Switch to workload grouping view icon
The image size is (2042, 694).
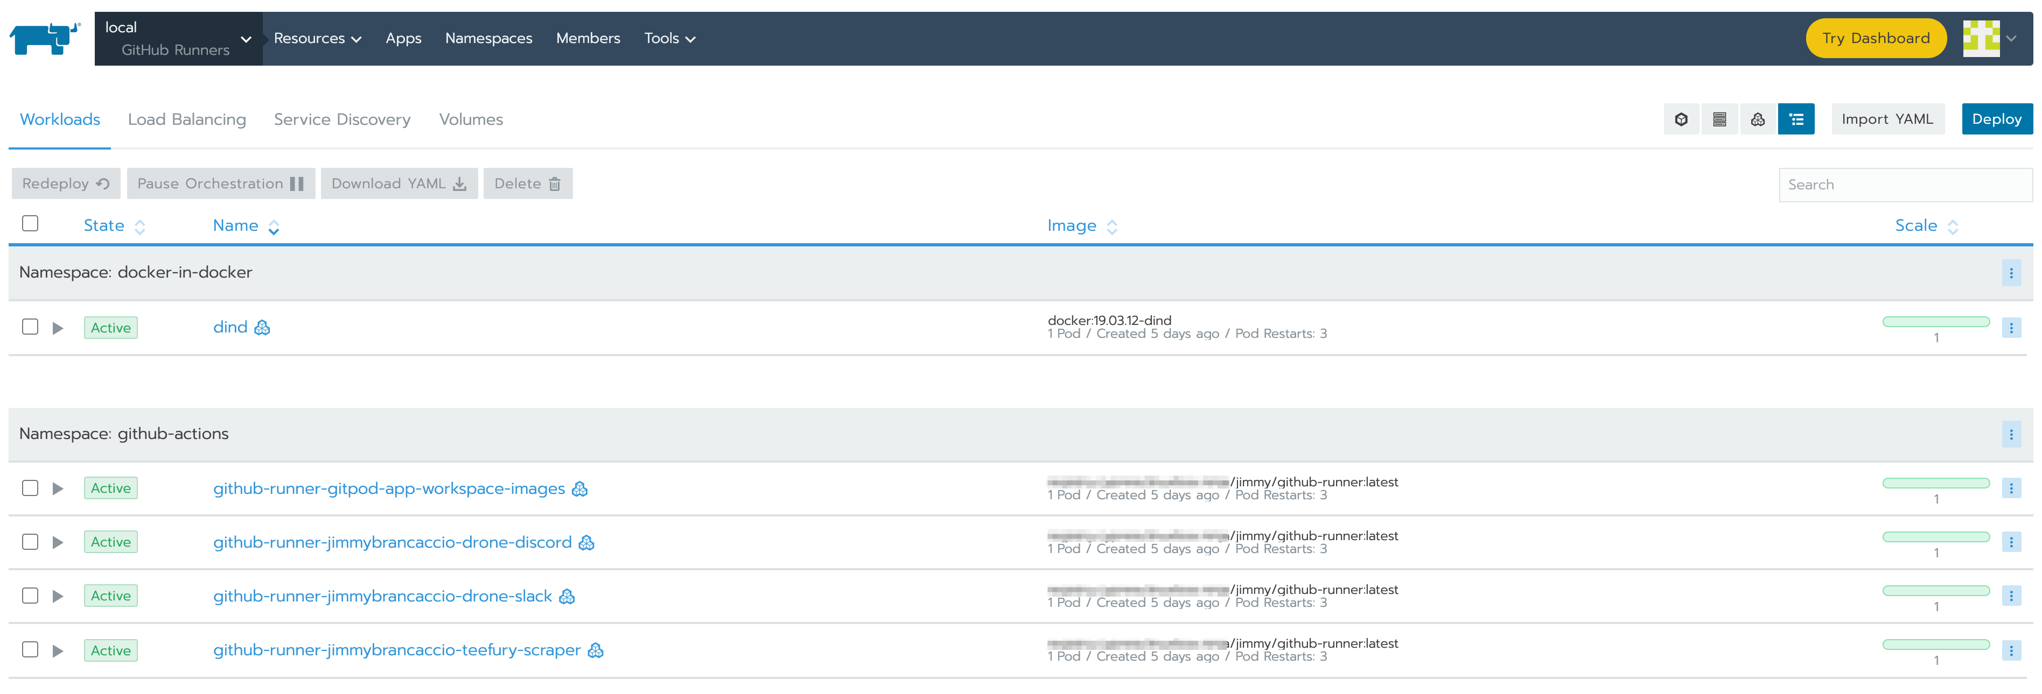(x=1758, y=119)
